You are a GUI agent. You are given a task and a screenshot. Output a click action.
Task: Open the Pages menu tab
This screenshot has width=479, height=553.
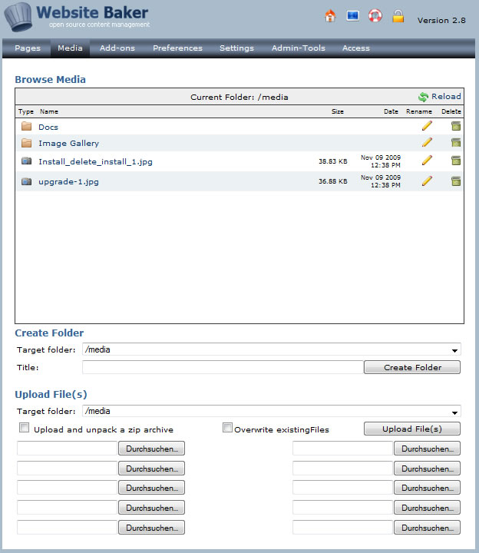(28, 48)
